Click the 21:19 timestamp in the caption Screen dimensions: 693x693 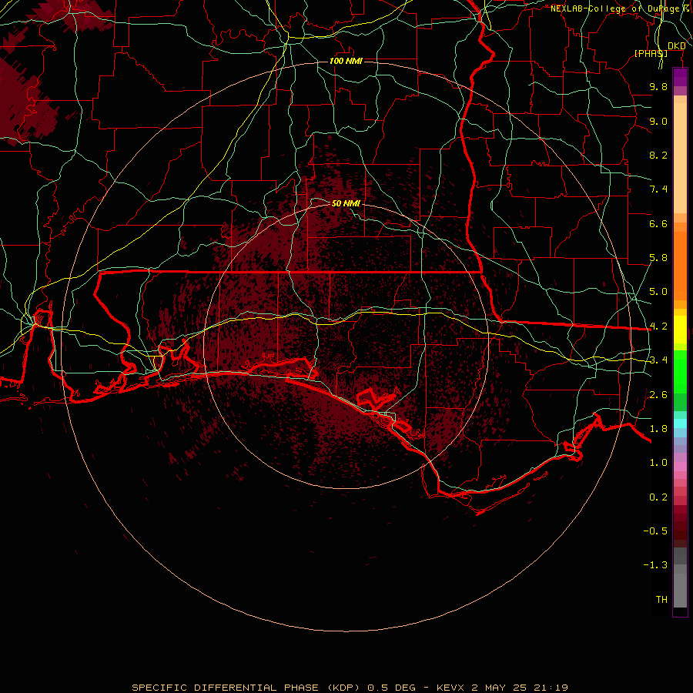(x=551, y=688)
